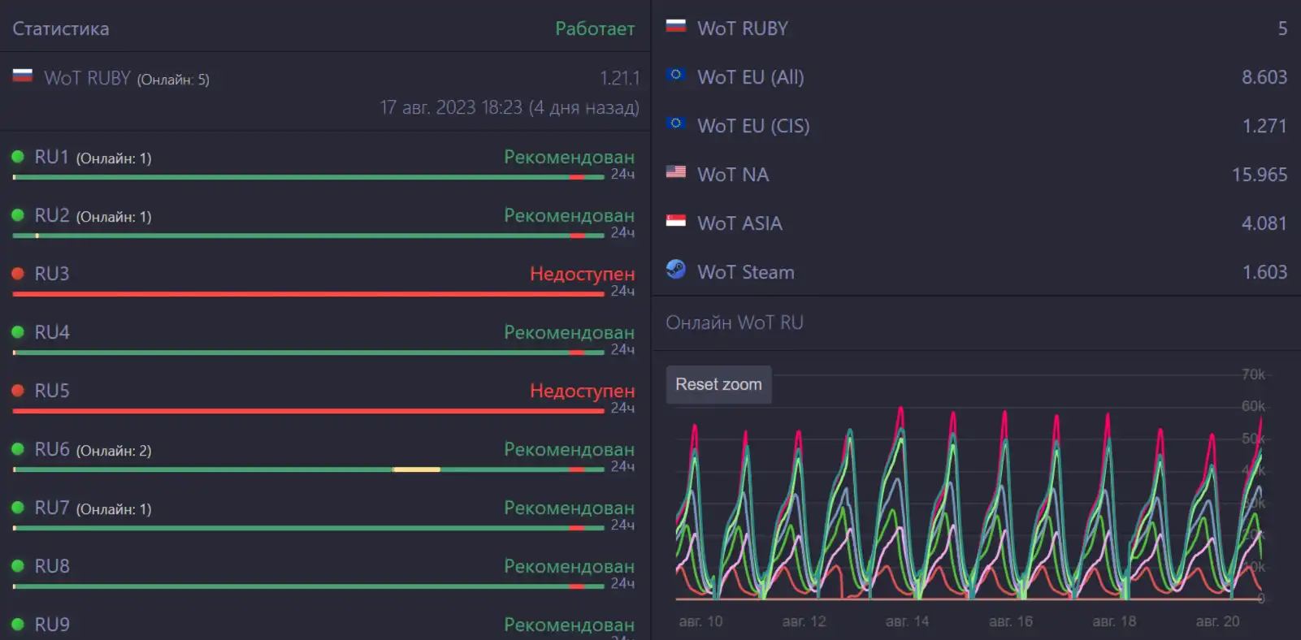
Task: Click the EU flag icon for WoT EU (CIS)
Action: coord(676,123)
